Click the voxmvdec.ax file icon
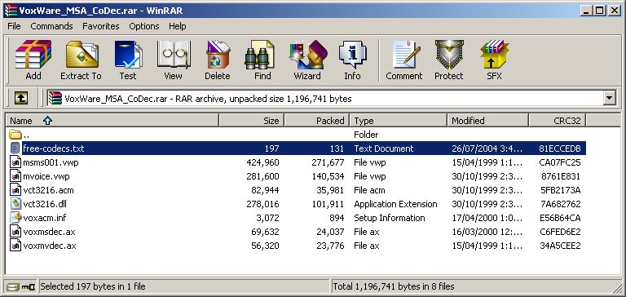Viewport: 626px width, 297px height. pyautogui.click(x=15, y=245)
